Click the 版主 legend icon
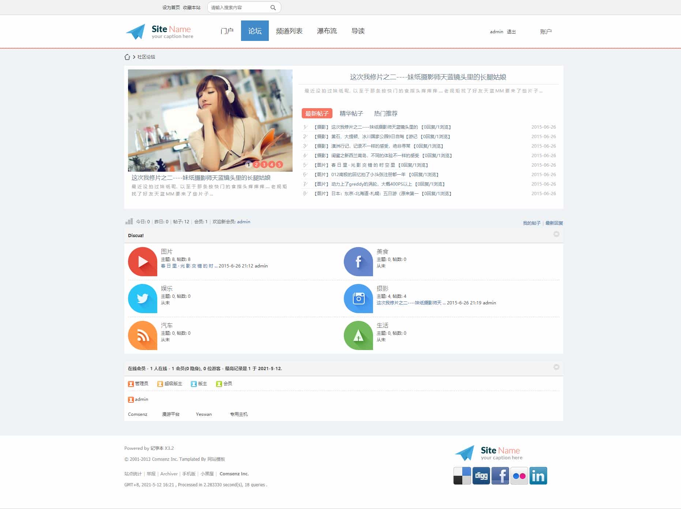This screenshot has width=681, height=509. click(x=194, y=384)
